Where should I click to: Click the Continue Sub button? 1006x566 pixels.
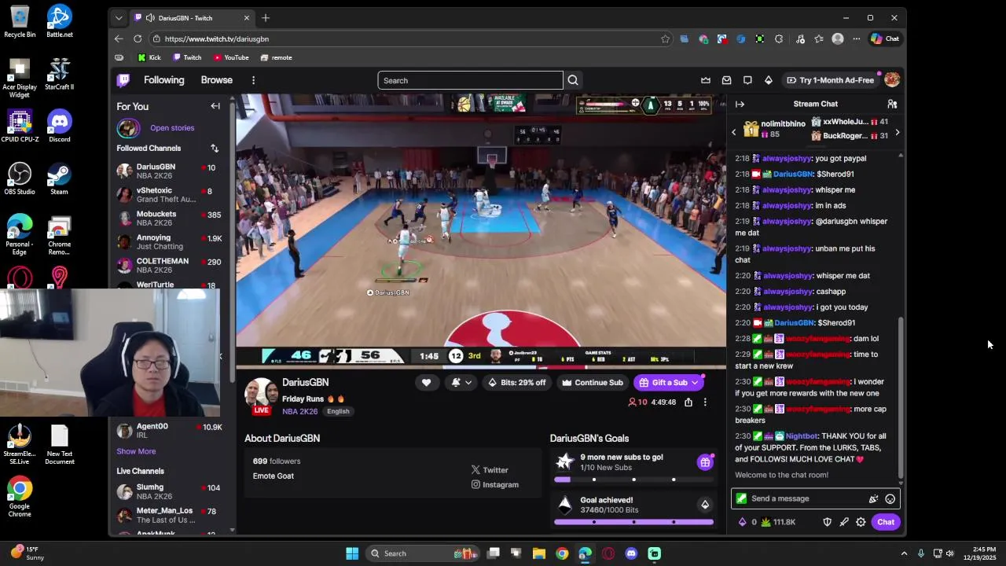point(592,383)
